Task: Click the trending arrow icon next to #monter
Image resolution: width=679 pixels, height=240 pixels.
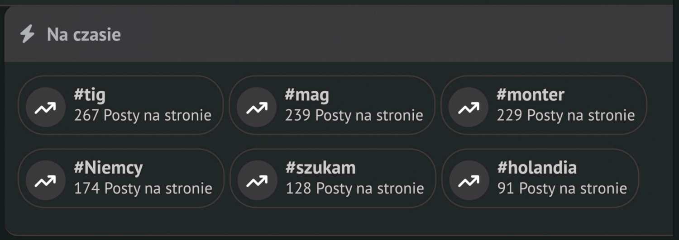Action: 469,107
